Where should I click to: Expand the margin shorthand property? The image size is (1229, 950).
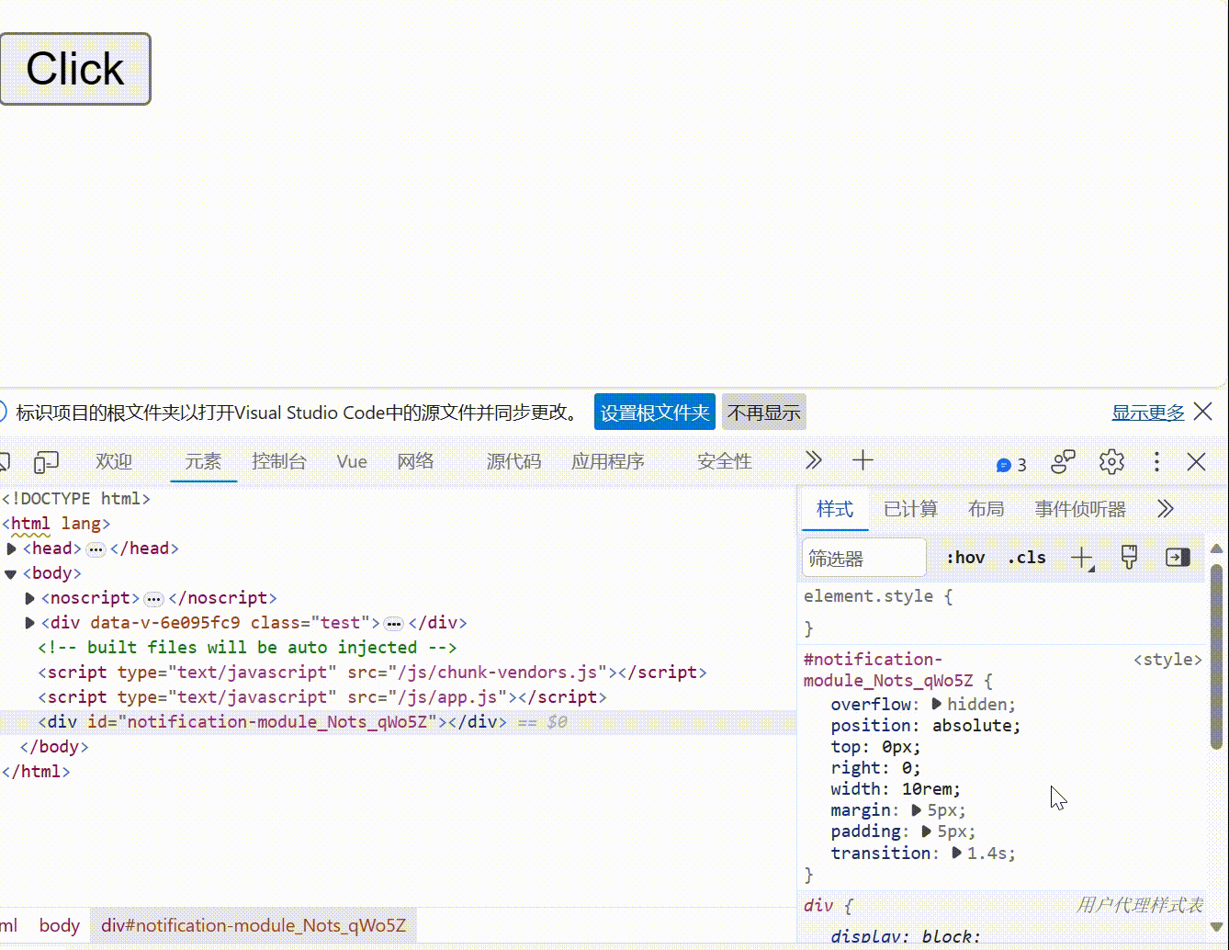917,810
